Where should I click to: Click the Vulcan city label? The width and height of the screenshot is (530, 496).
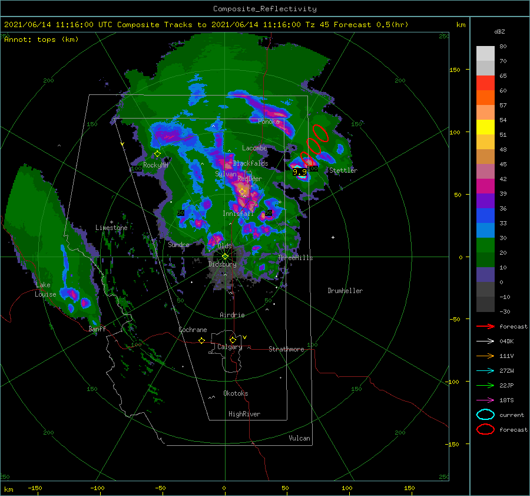[300, 438]
